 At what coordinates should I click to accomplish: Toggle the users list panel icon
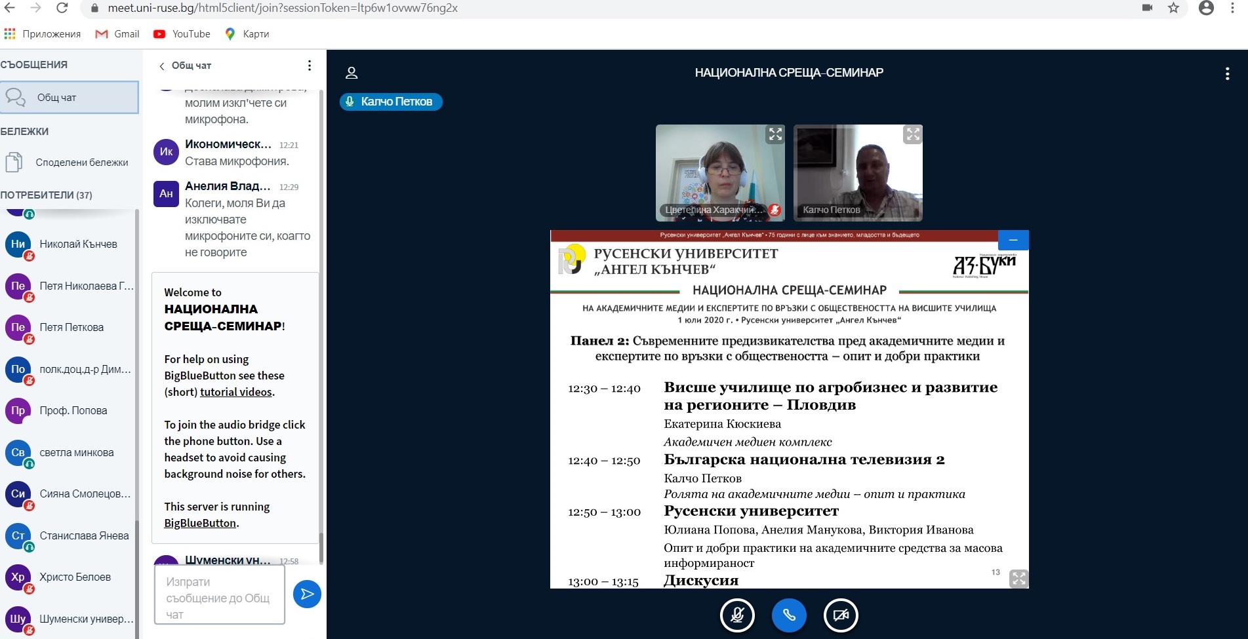(352, 73)
